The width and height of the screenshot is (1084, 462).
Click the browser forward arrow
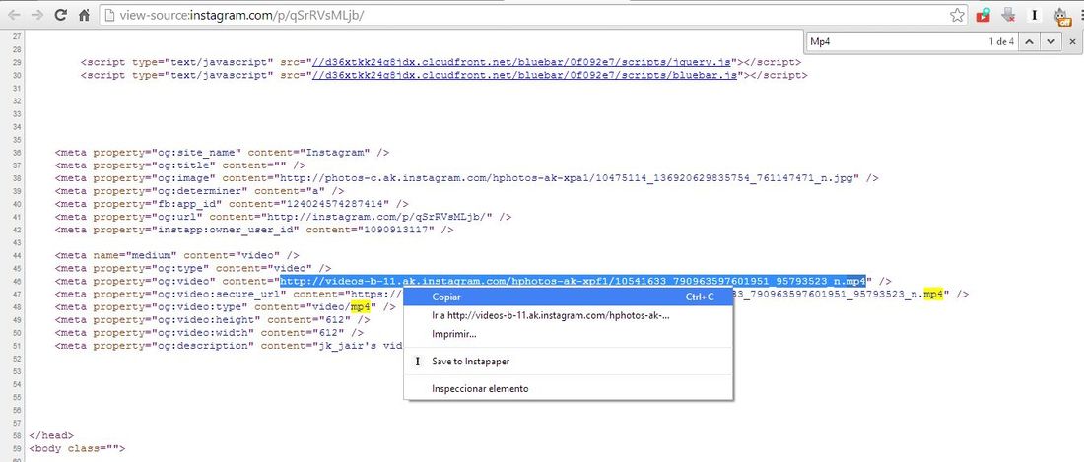click(x=36, y=15)
